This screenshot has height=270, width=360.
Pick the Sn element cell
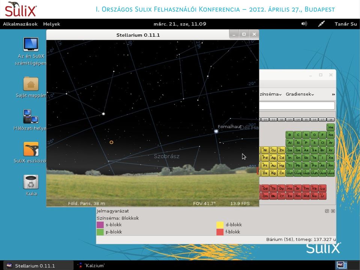(x=298, y=158)
